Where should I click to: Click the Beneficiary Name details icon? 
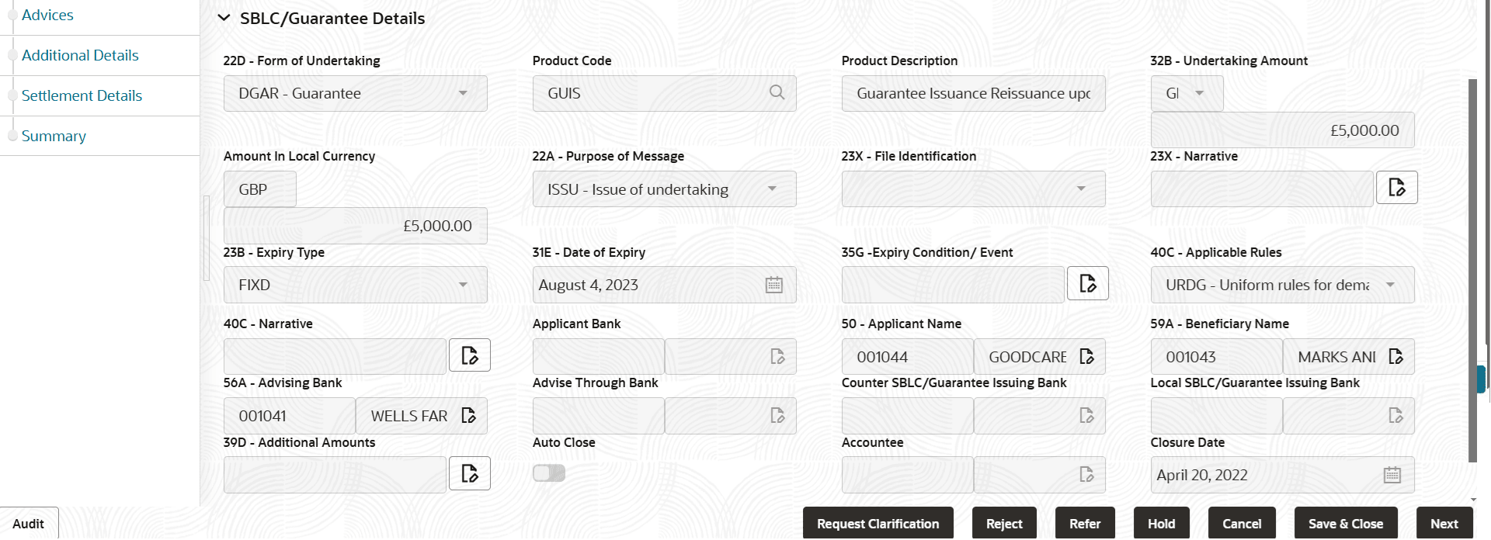pyautogui.click(x=1395, y=357)
